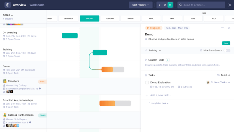Edit the Demo milestone title
The width and height of the screenshot is (234, 132).
tap(149, 34)
